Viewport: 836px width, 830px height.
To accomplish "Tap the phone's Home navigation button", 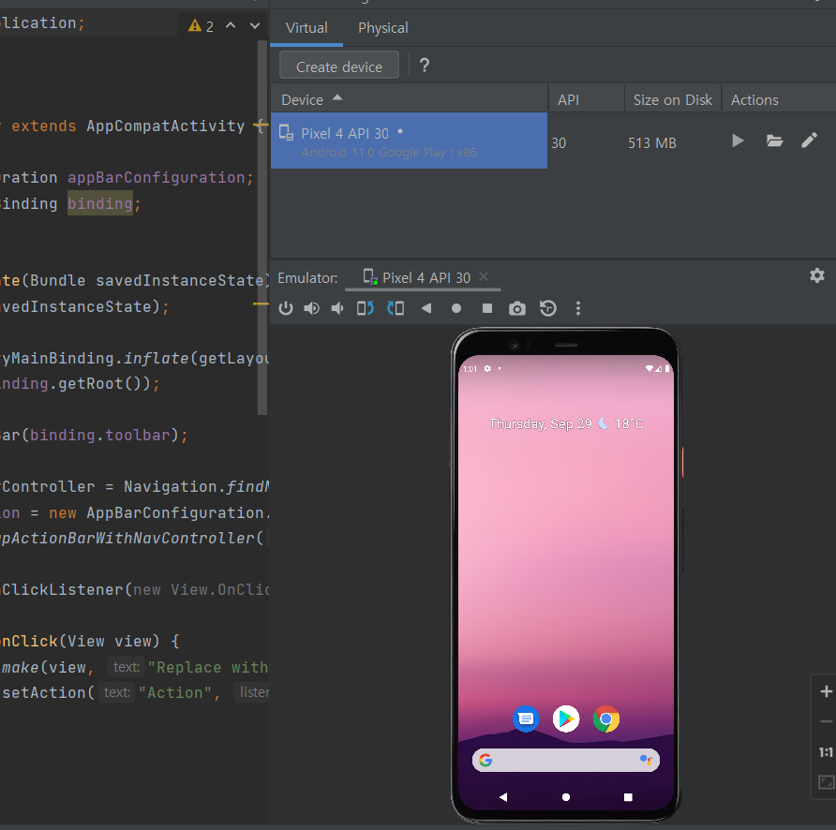I will coord(566,797).
